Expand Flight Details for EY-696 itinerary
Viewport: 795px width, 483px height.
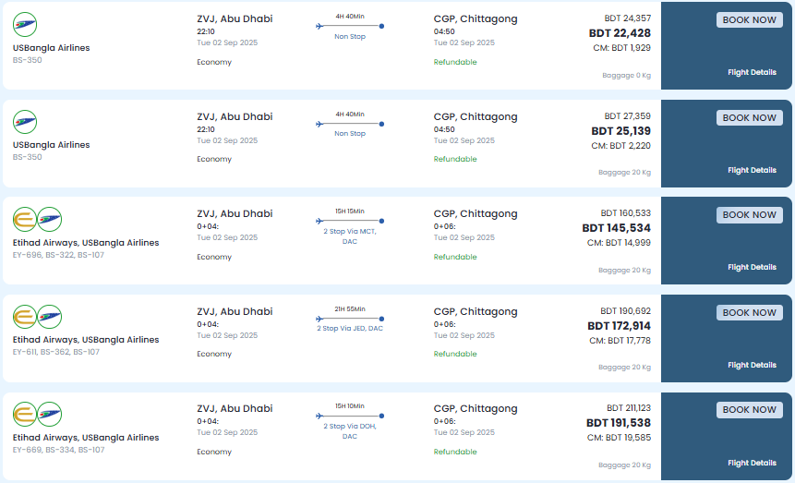752,268
